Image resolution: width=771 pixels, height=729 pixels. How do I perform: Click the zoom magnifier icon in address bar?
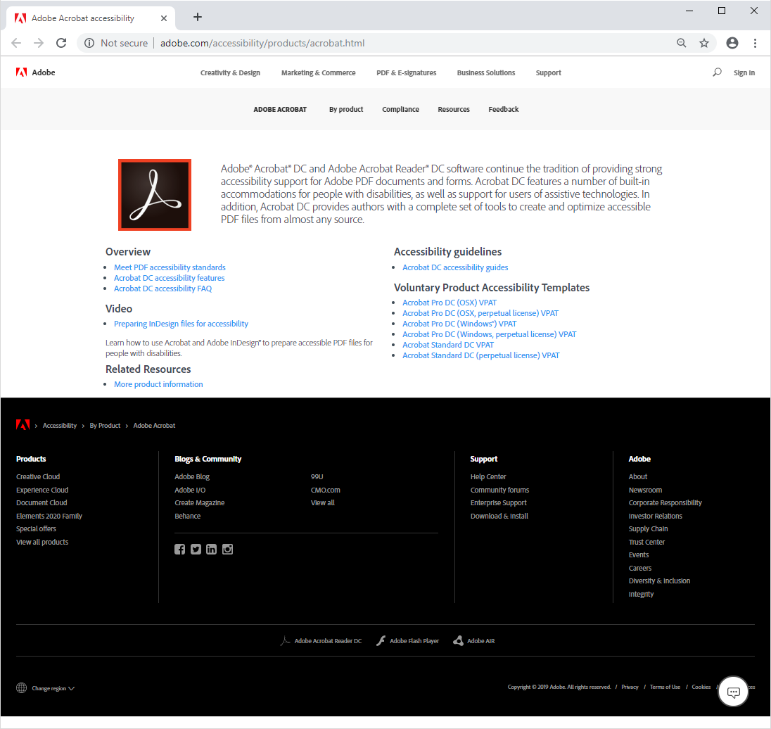point(681,43)
